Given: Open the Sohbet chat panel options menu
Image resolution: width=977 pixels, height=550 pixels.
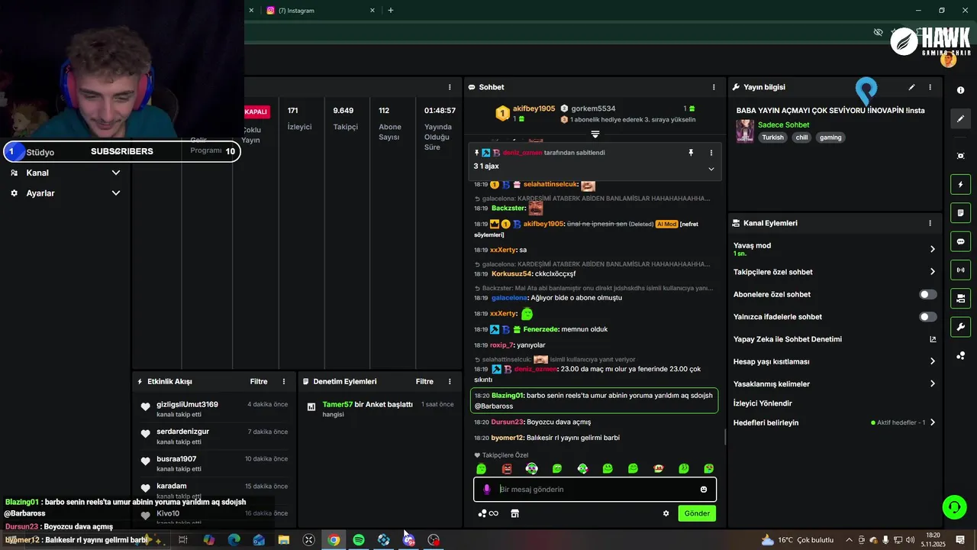Looking at the screenshot, I should click(714, 87).
